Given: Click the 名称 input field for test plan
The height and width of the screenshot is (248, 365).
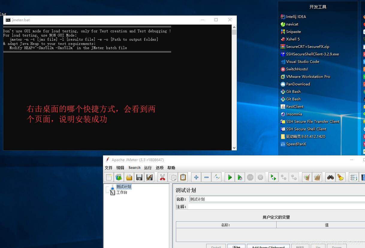Looking at the screenshot, I should click(x=277, y=199).
